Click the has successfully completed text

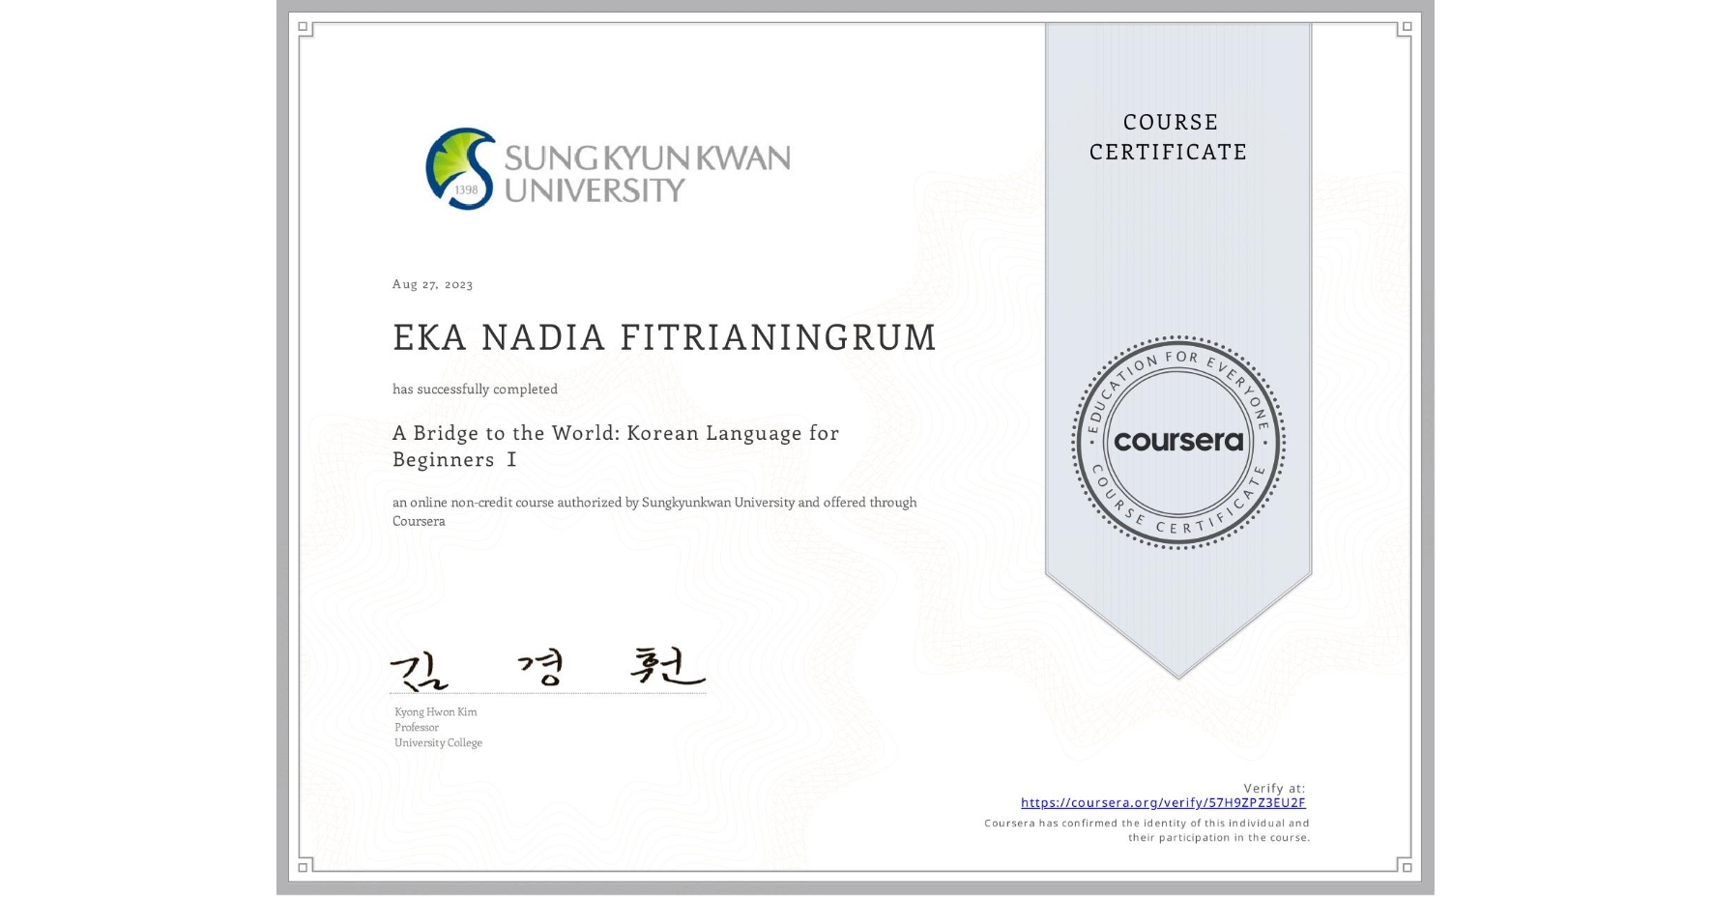pyautogui.click(x=475, y=389)
